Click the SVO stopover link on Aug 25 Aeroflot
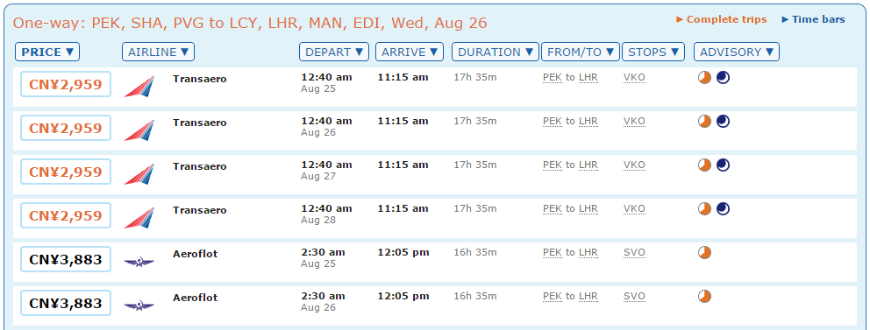This screenshot has width=870, height=330. coord(634,253)
